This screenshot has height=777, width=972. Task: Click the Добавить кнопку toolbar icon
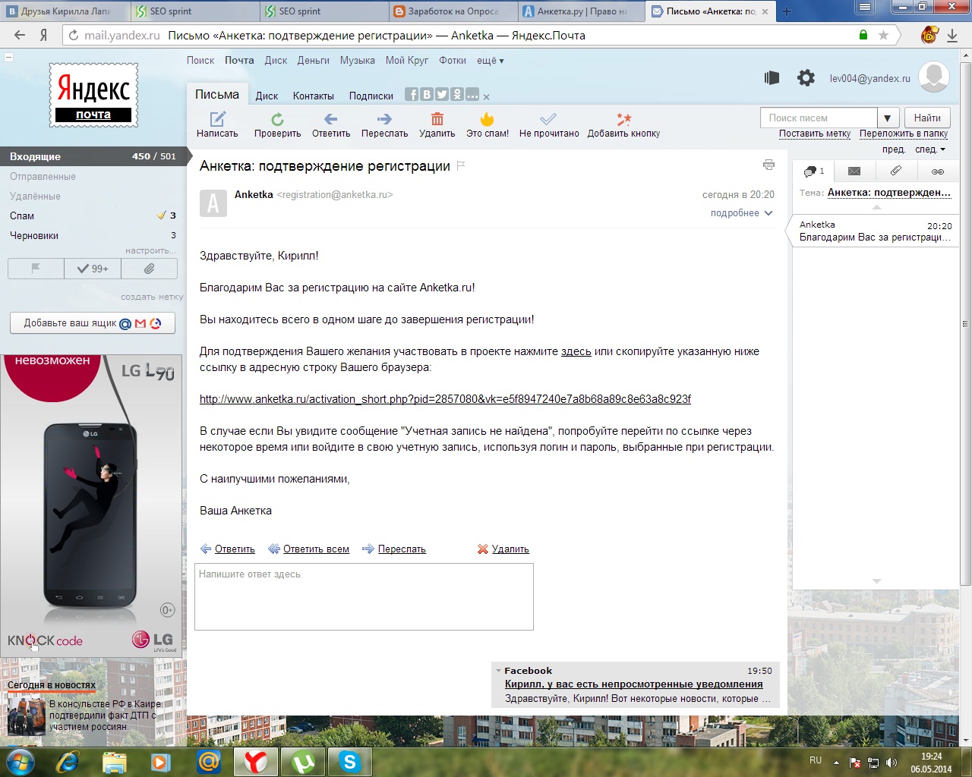click(x=623, y=119)
